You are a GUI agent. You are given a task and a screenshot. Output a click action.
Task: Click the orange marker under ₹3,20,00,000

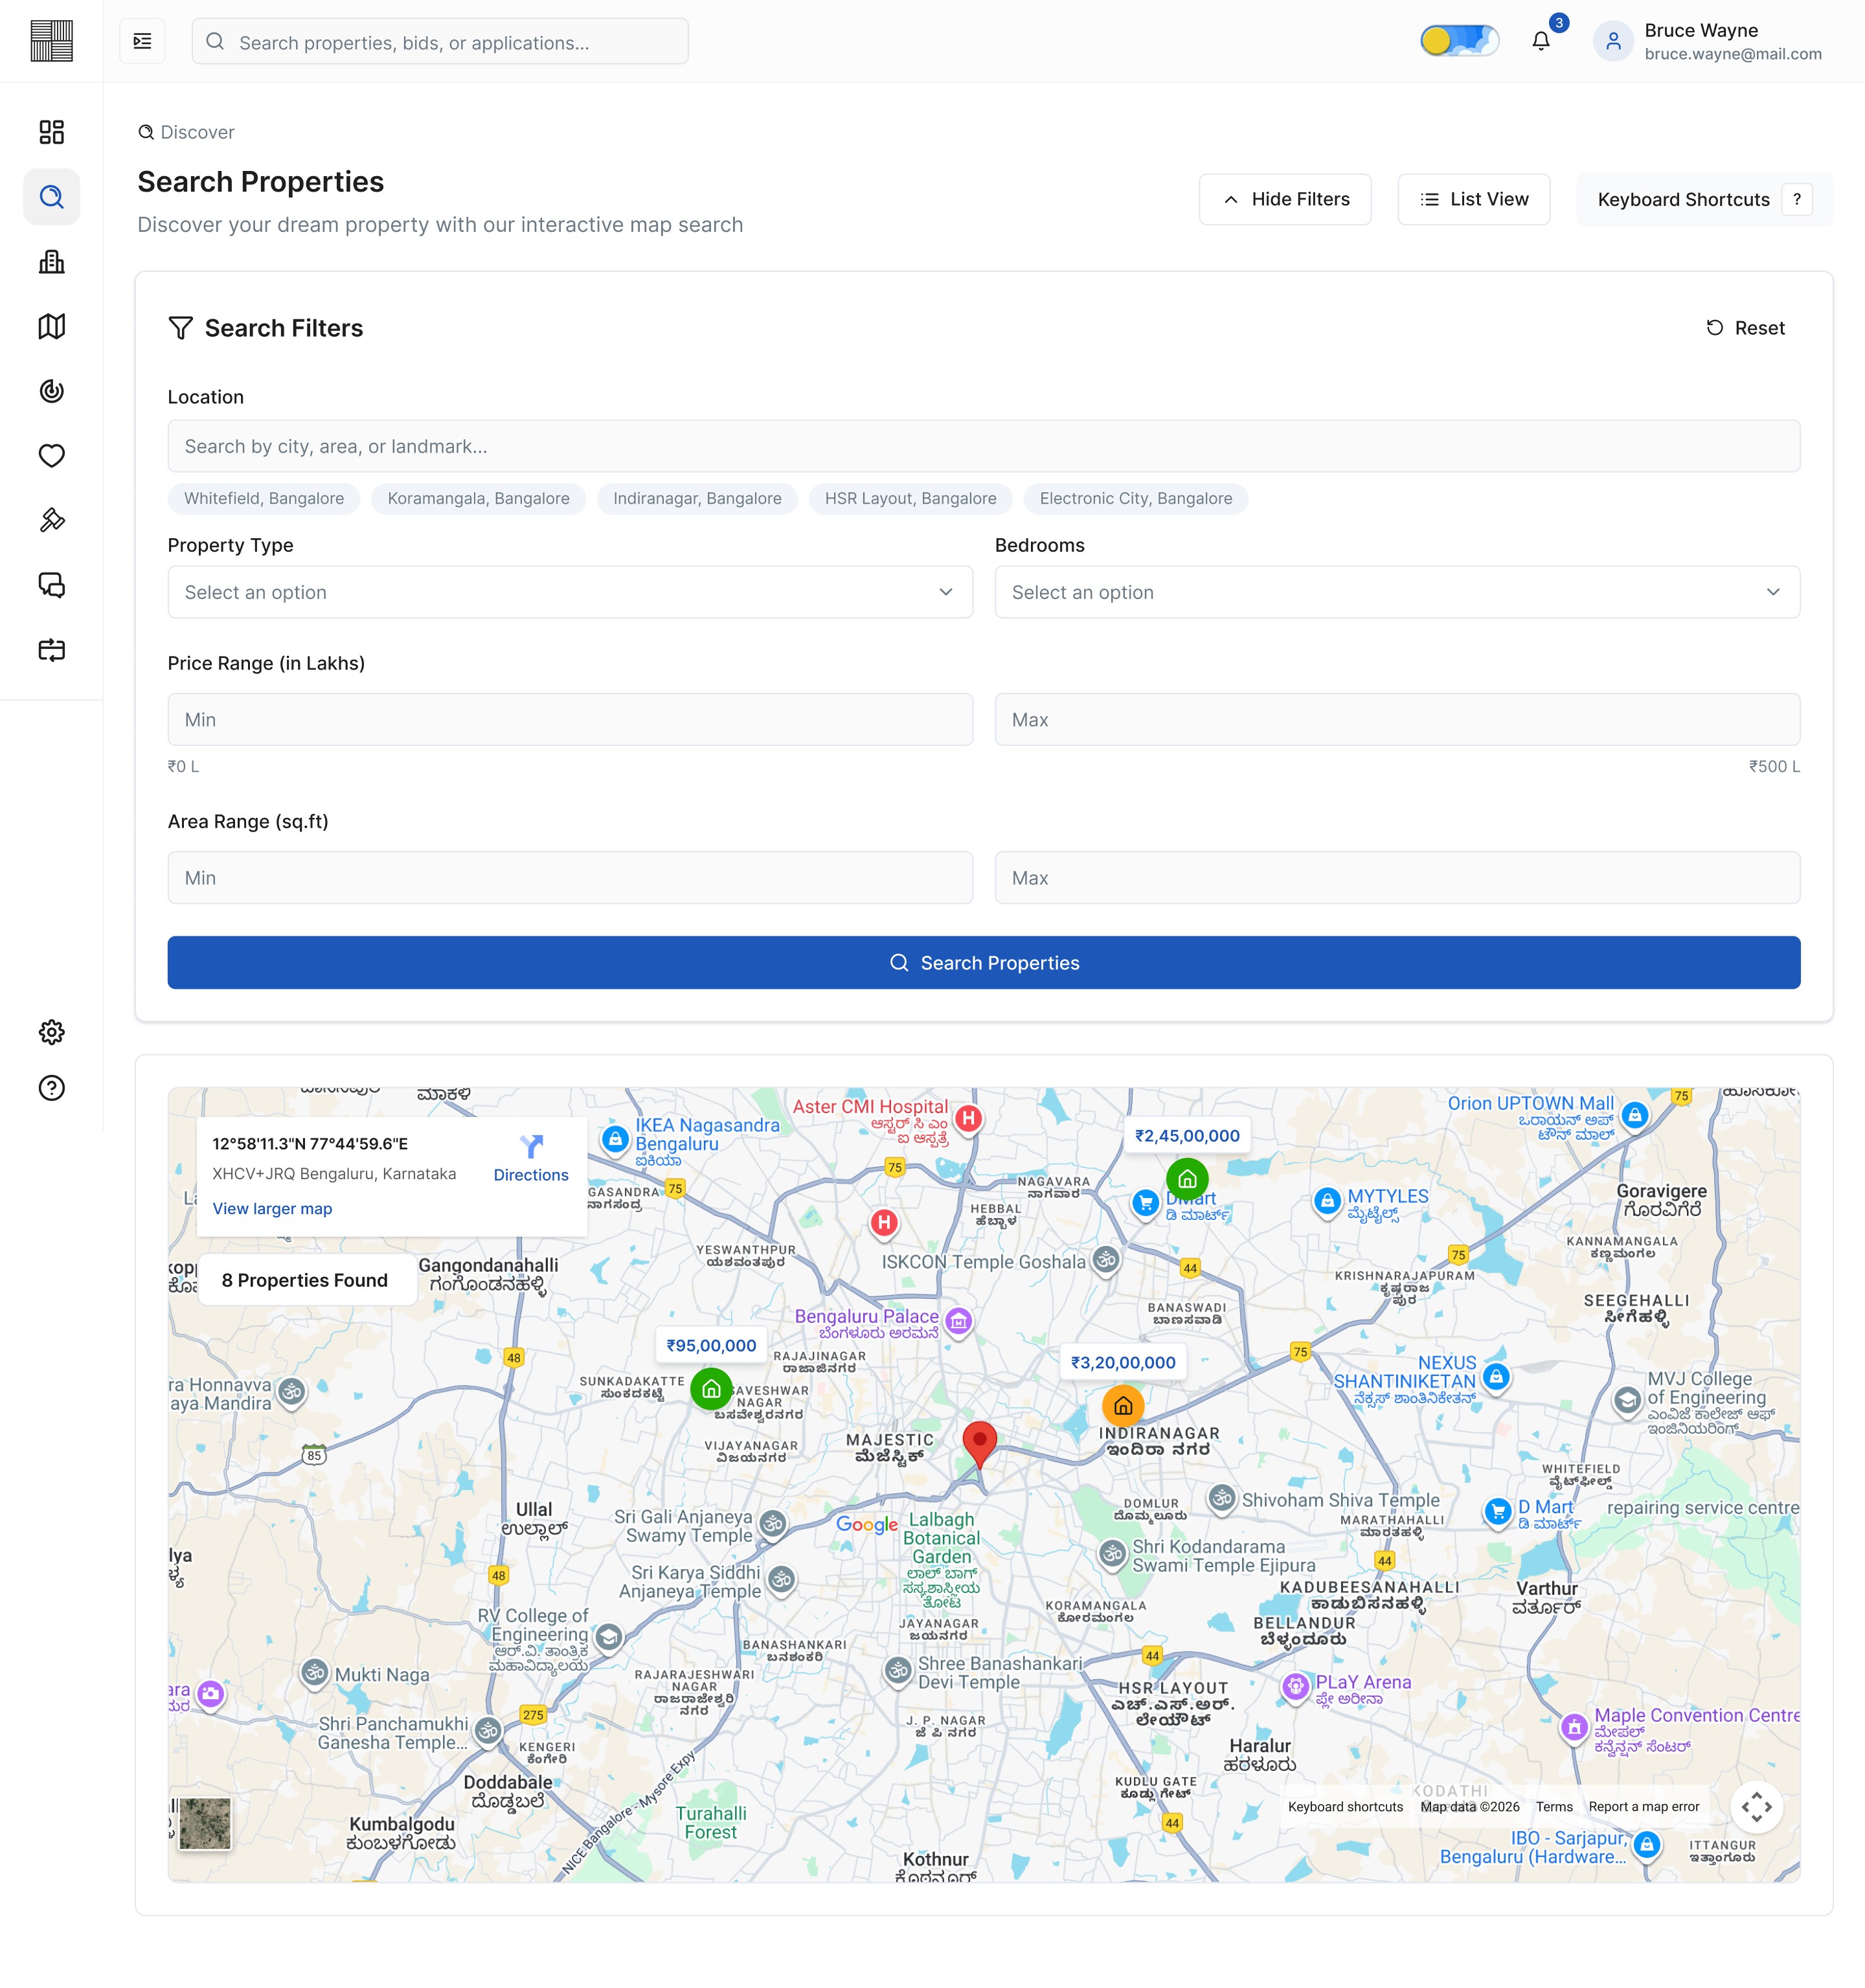[x=1123, y=1406]
